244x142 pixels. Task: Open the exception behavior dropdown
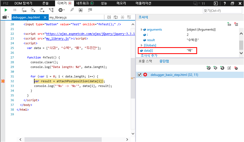pos(61,10)
